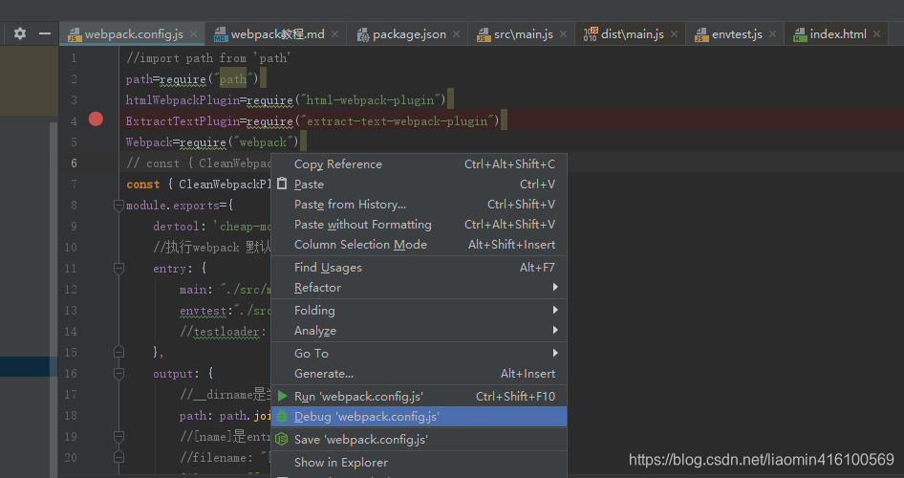Select Debug 'webpack.config.js'
The height and width of the screenshot is (478, 904).
(420, 416)
